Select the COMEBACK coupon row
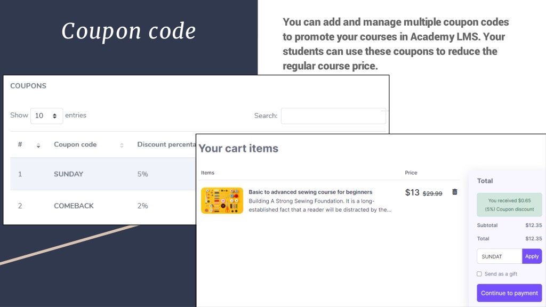This screenshot has width=546, height=307. click(x=103, y=206)
